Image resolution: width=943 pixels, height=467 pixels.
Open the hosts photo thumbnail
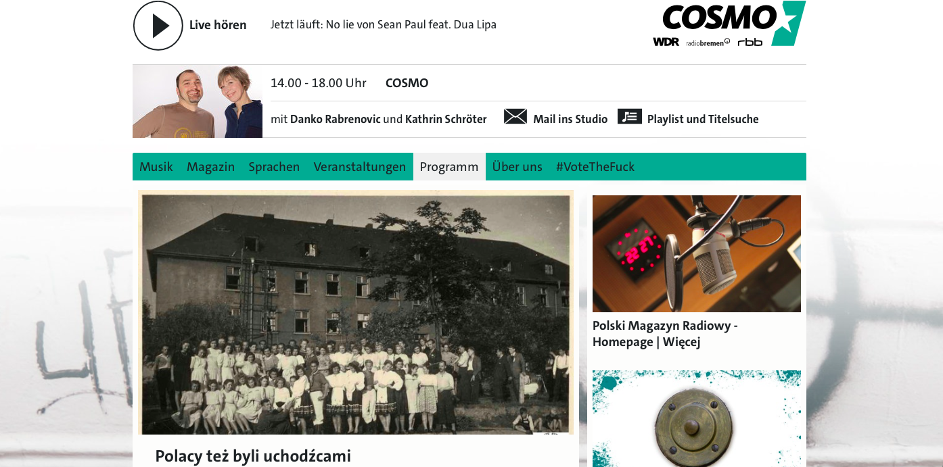pos(198,101)
